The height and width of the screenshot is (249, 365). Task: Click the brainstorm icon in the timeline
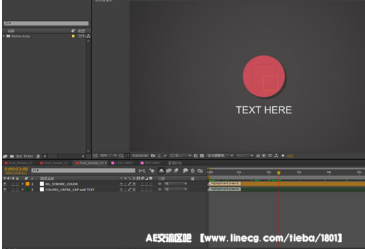coord(185,171)
